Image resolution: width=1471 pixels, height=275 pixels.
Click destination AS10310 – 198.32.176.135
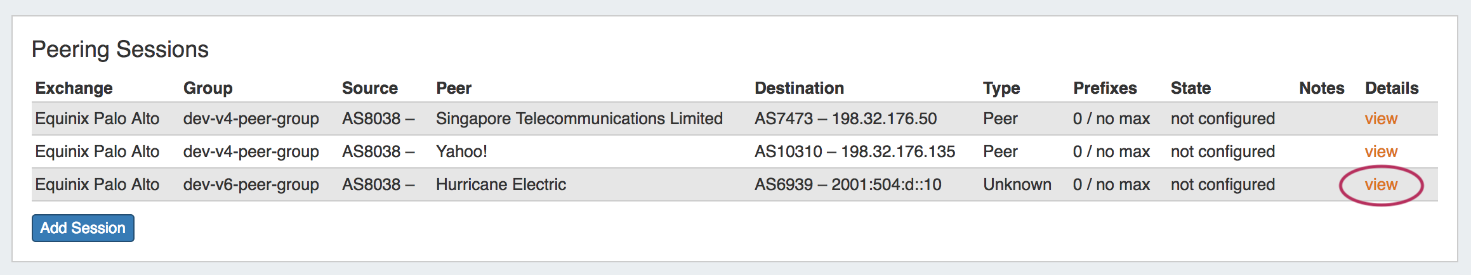tap(854, 152)
